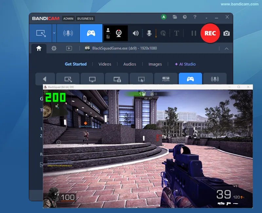Select the rectangle area mode tile

coord(68,79)
